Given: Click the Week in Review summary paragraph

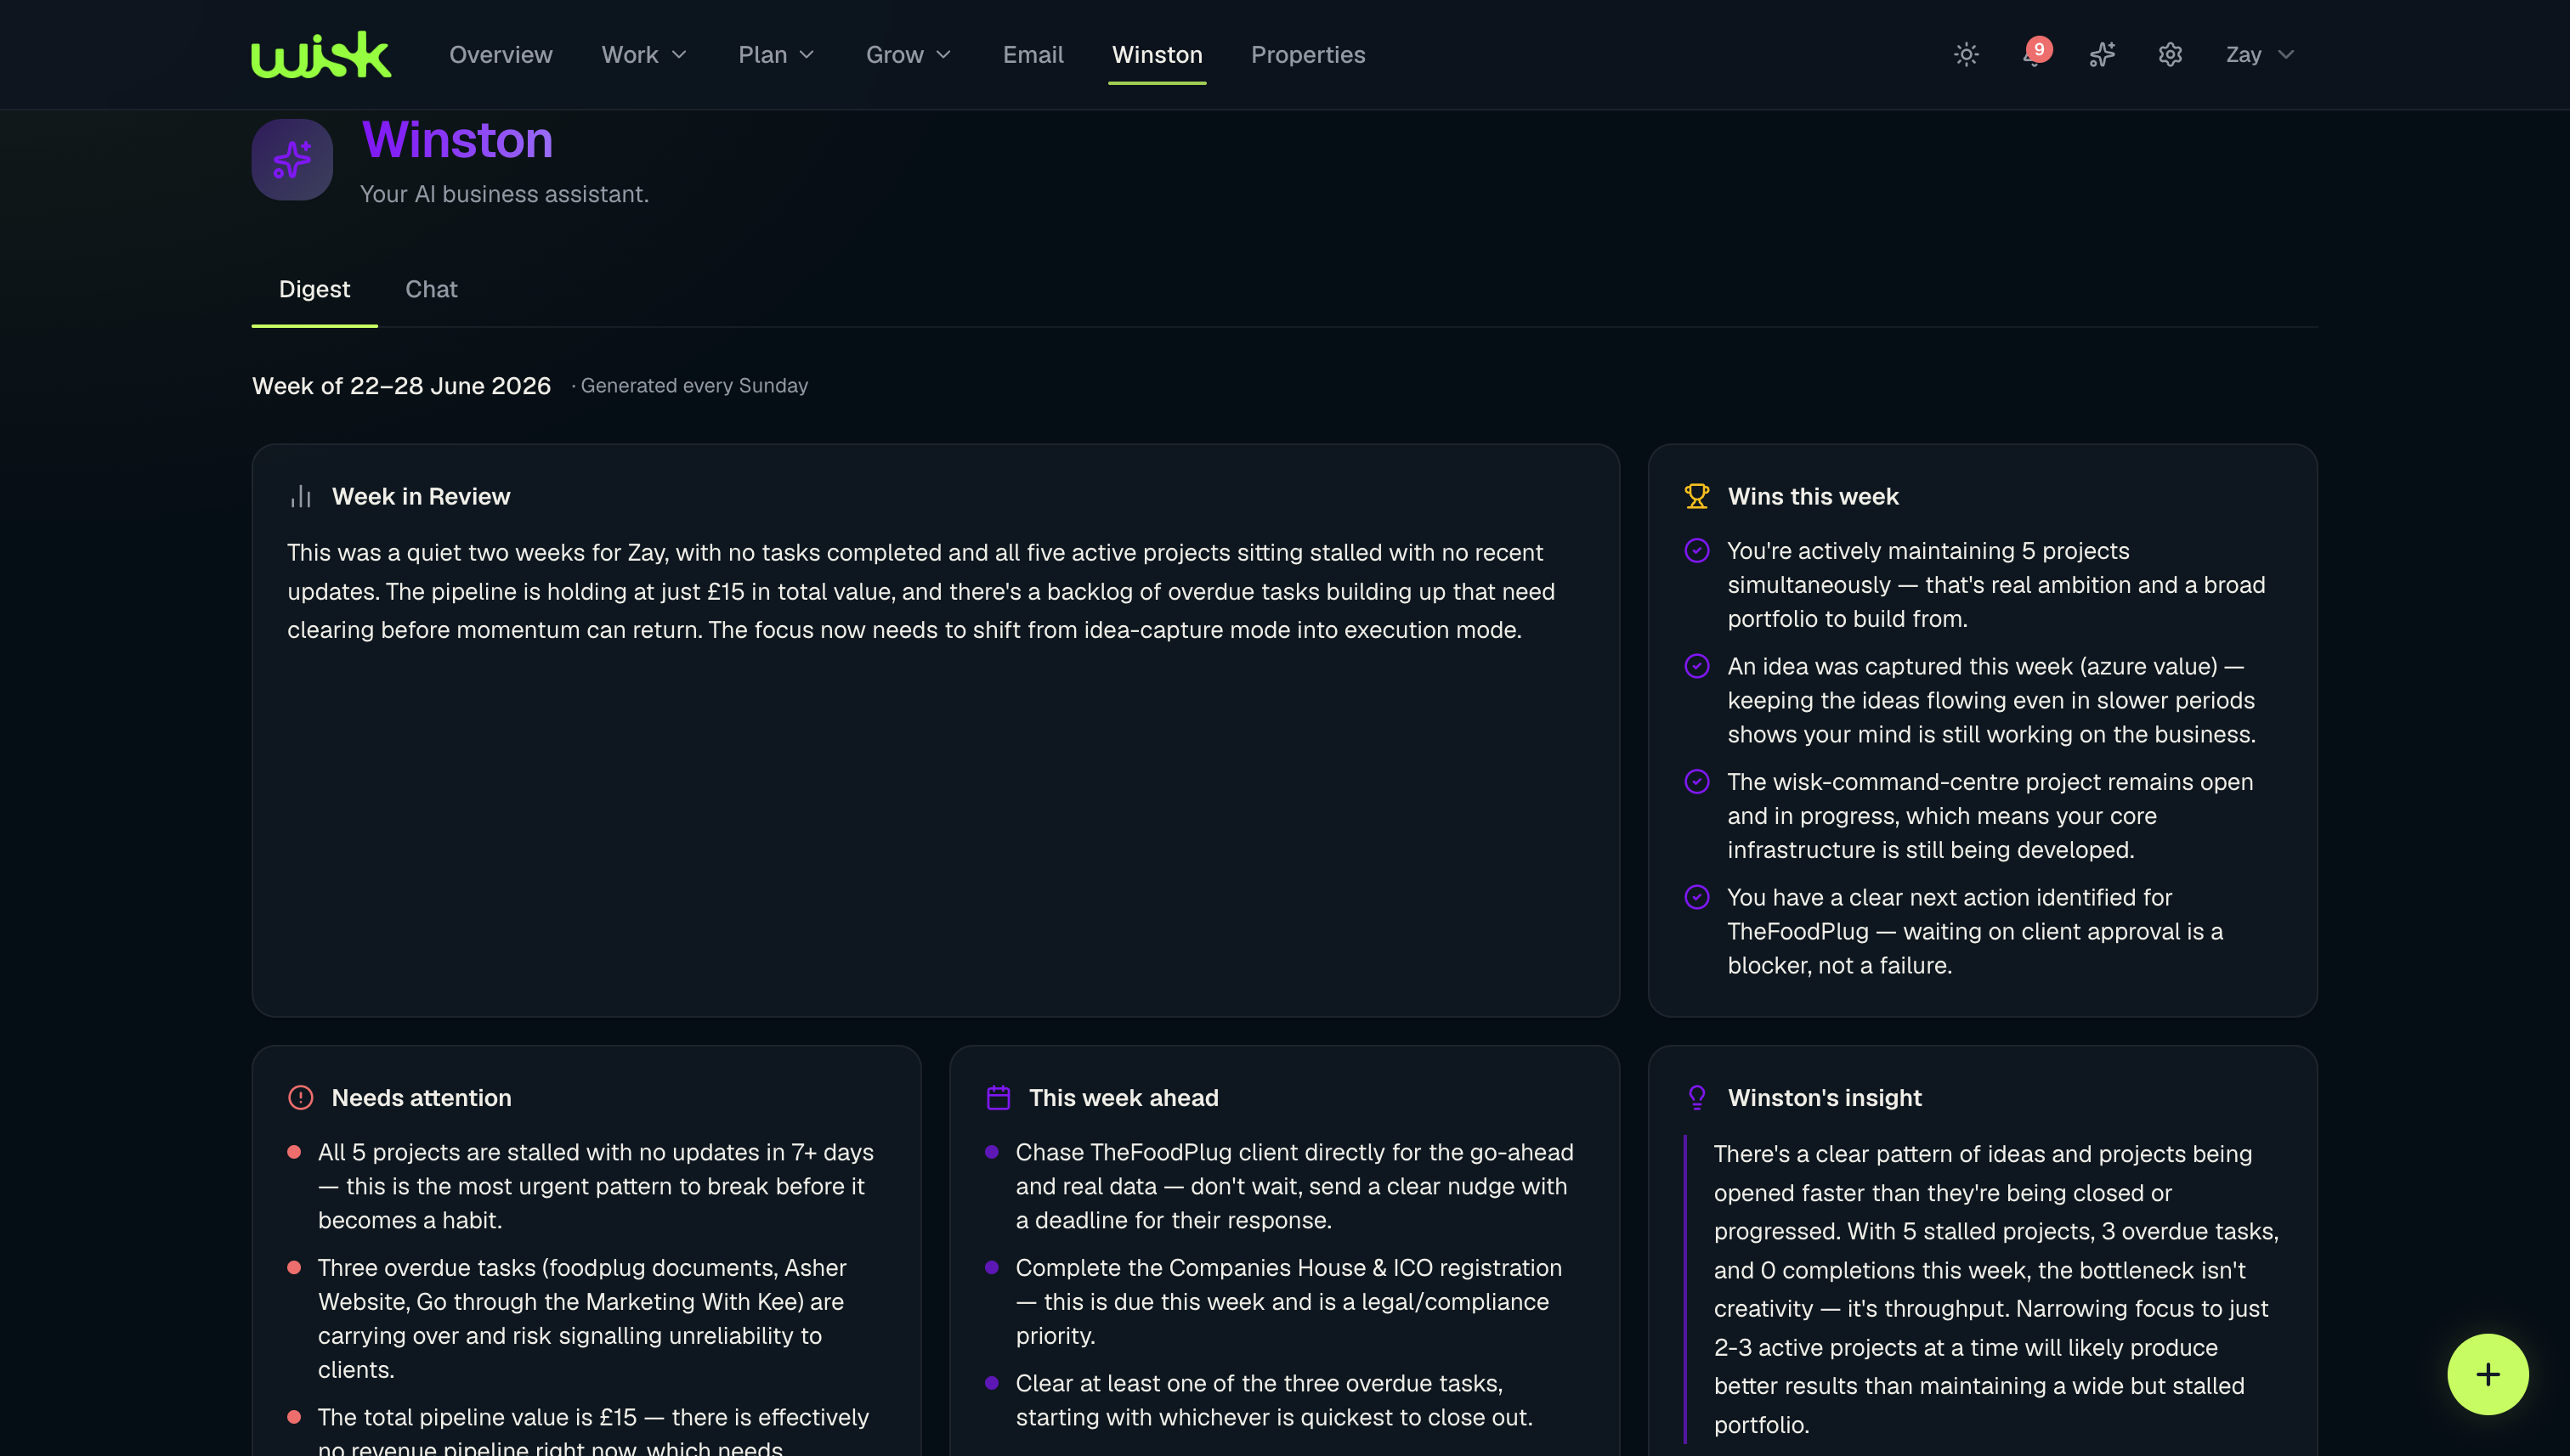Looking at the screenshot, I should [920, 591].
